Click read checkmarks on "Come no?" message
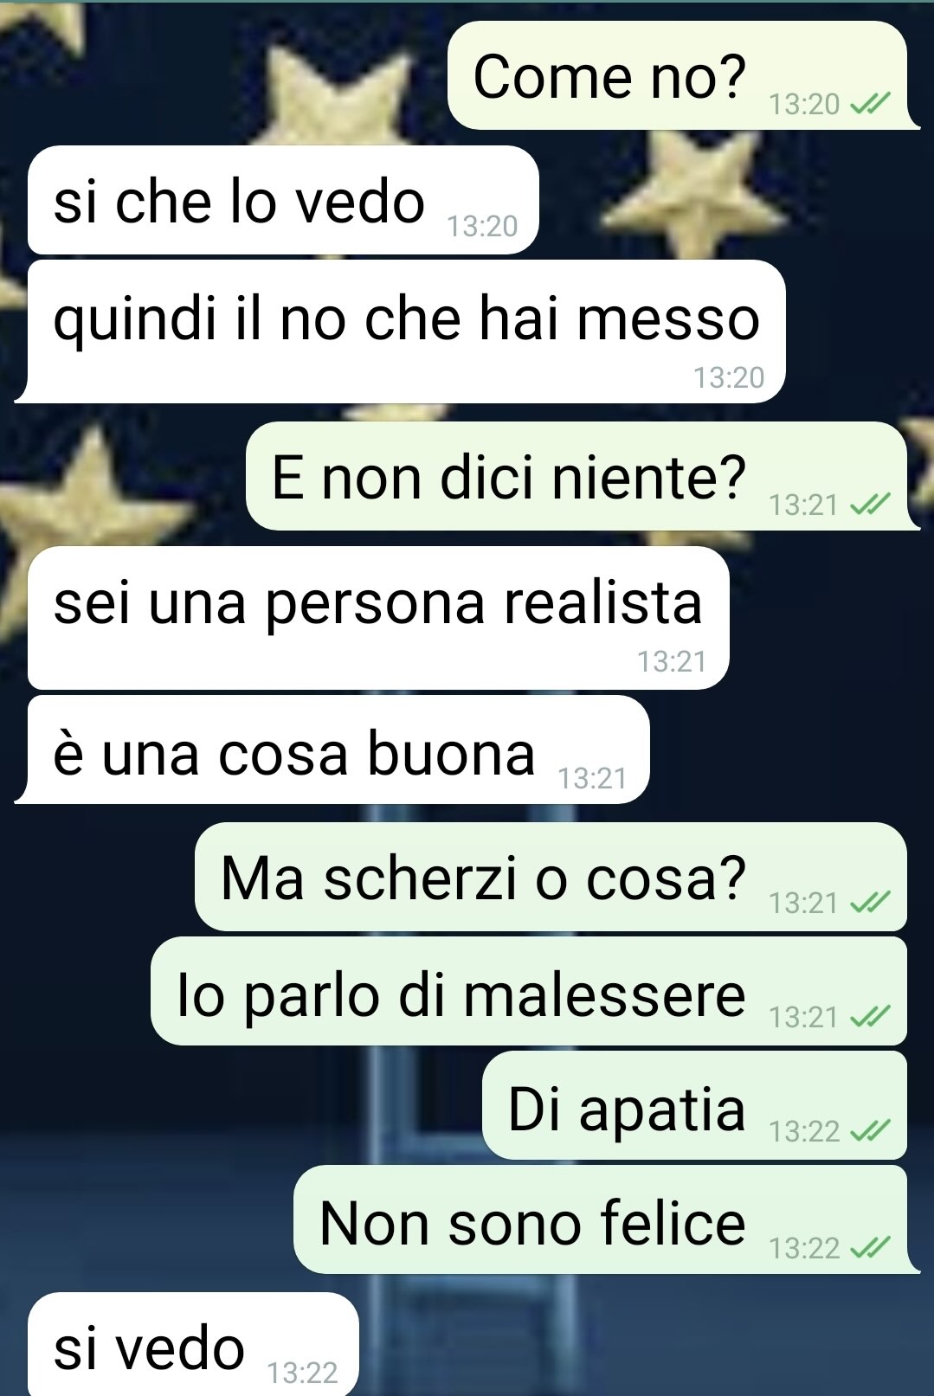 (x=870, y=105)
